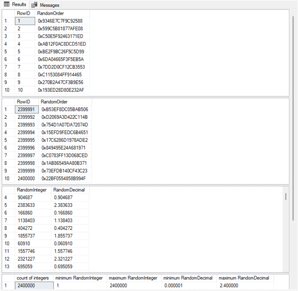Click row header 13 in RandomInteger grid
298x291 pixels.
click(7, 267)
